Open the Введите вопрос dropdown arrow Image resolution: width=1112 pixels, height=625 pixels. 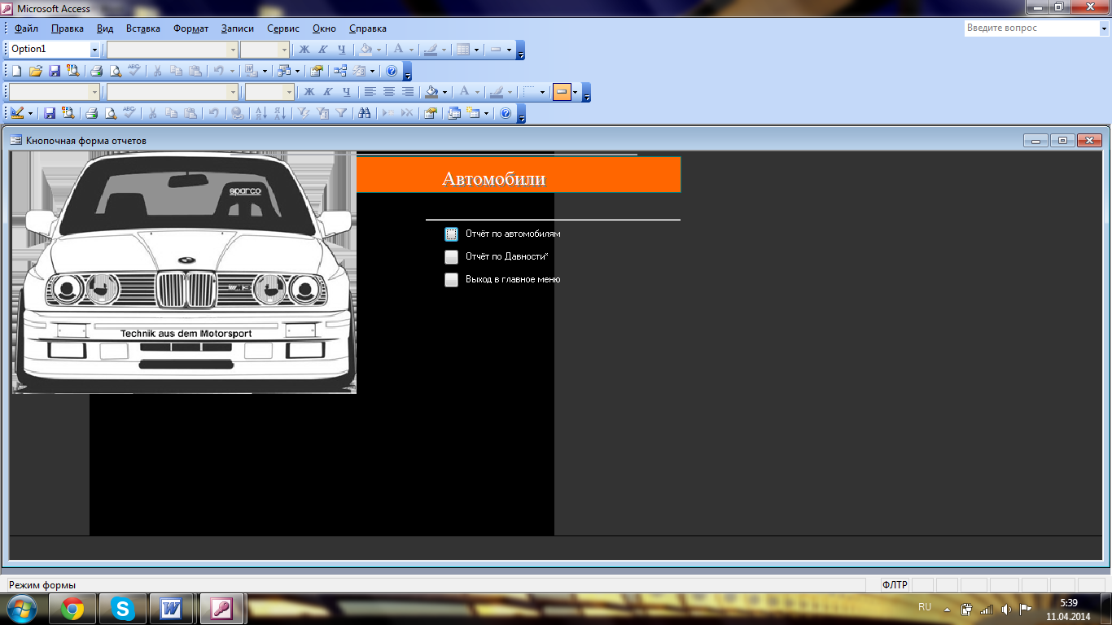pos(1103,28)
